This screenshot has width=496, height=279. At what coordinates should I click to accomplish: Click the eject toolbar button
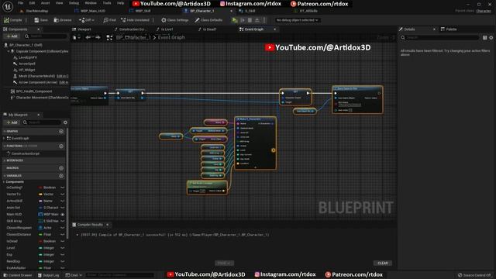click(257, 20)
